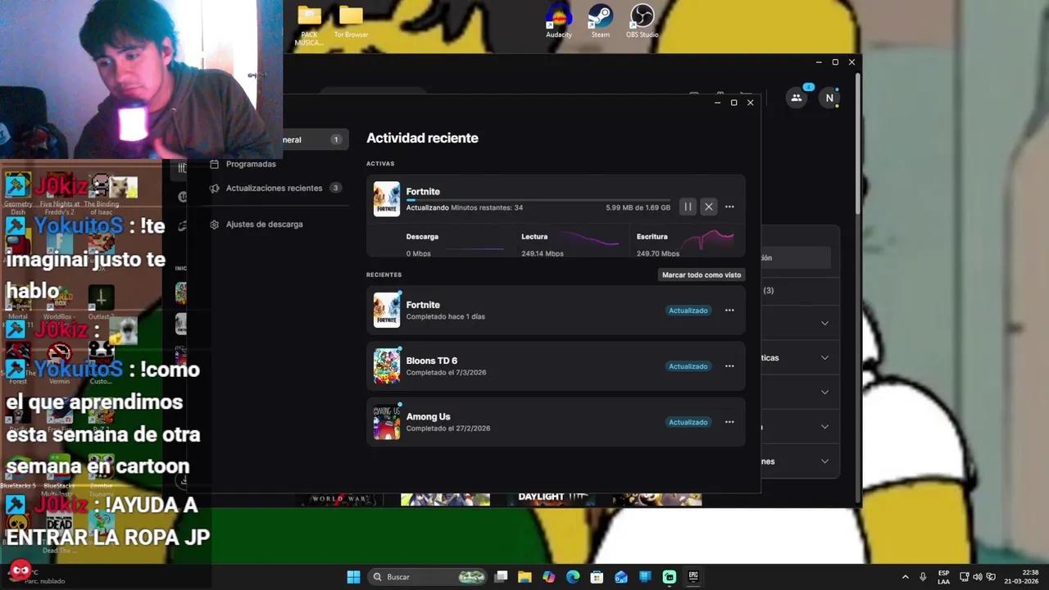
Task: Open the weather widget on taskbar
Action: click(37, 576)
